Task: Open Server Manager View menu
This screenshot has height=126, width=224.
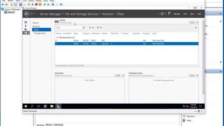Action: (192, 14)
